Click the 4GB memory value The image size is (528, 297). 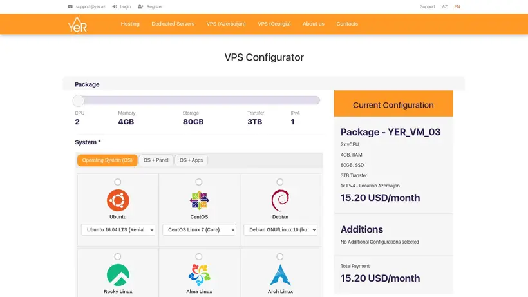126,122
